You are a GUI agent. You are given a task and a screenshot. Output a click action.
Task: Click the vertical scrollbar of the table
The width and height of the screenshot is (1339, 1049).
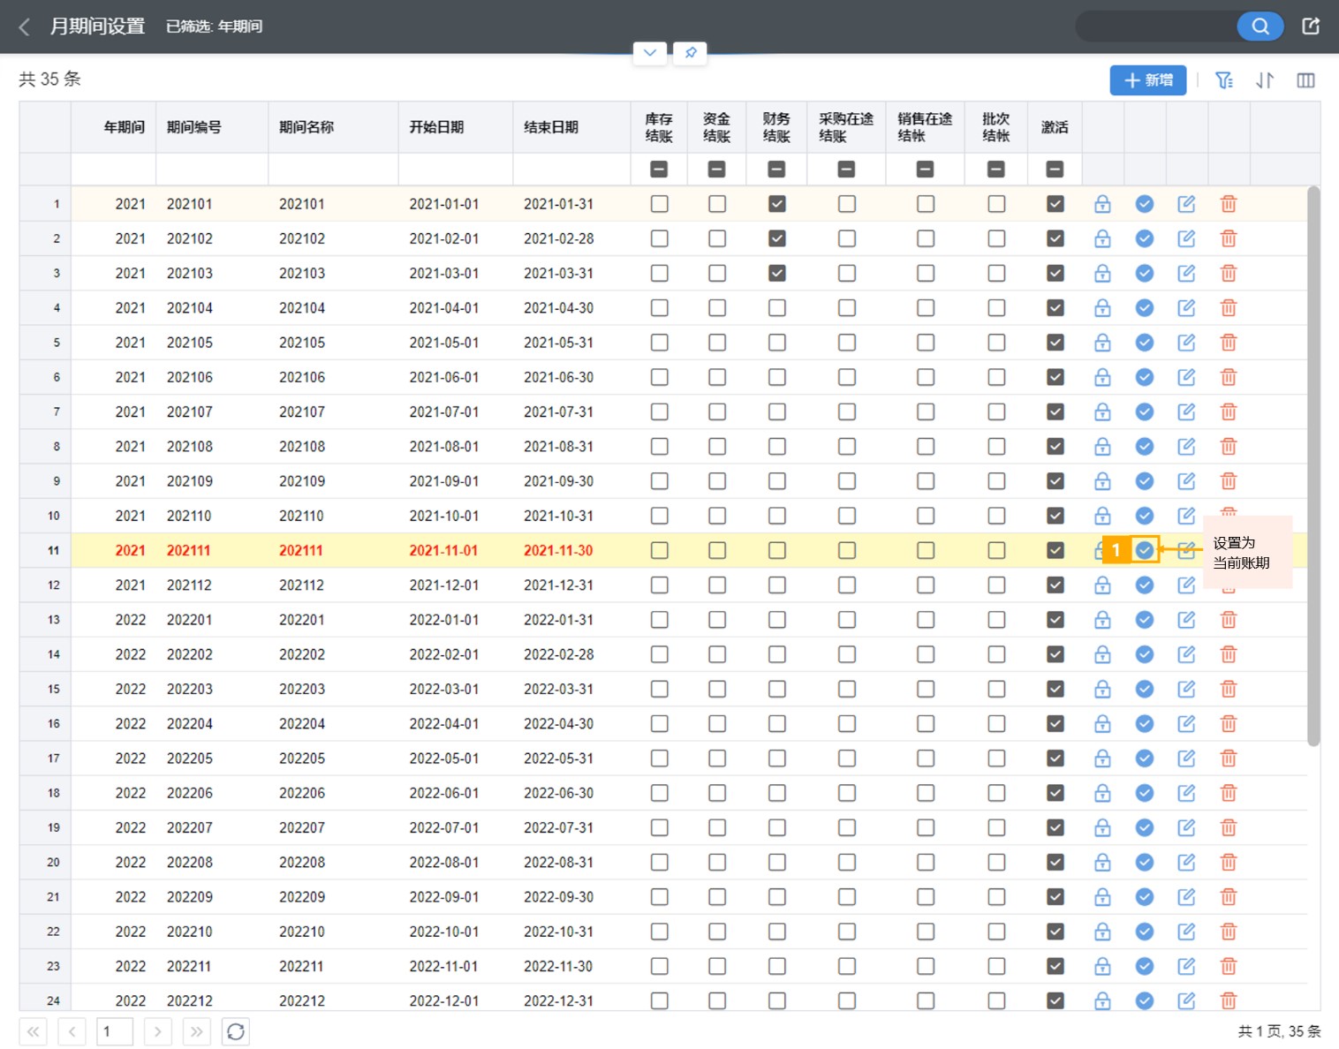(x=1313, y=466)
